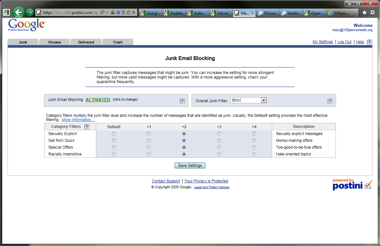Open My Settings link
Image resolution: width=380 pixels, height=246 pixels.
(322, 42)
